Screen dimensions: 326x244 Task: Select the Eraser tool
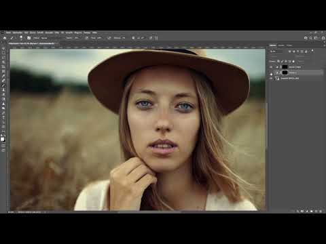pyautogui.click(x=3, y=99)
